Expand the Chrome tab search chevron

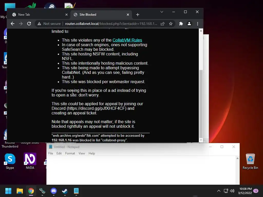162,12
